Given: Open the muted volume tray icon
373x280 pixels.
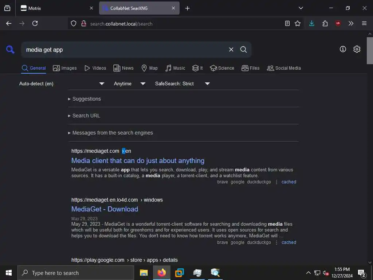Looking at the screenshot, I should (326, 273).
